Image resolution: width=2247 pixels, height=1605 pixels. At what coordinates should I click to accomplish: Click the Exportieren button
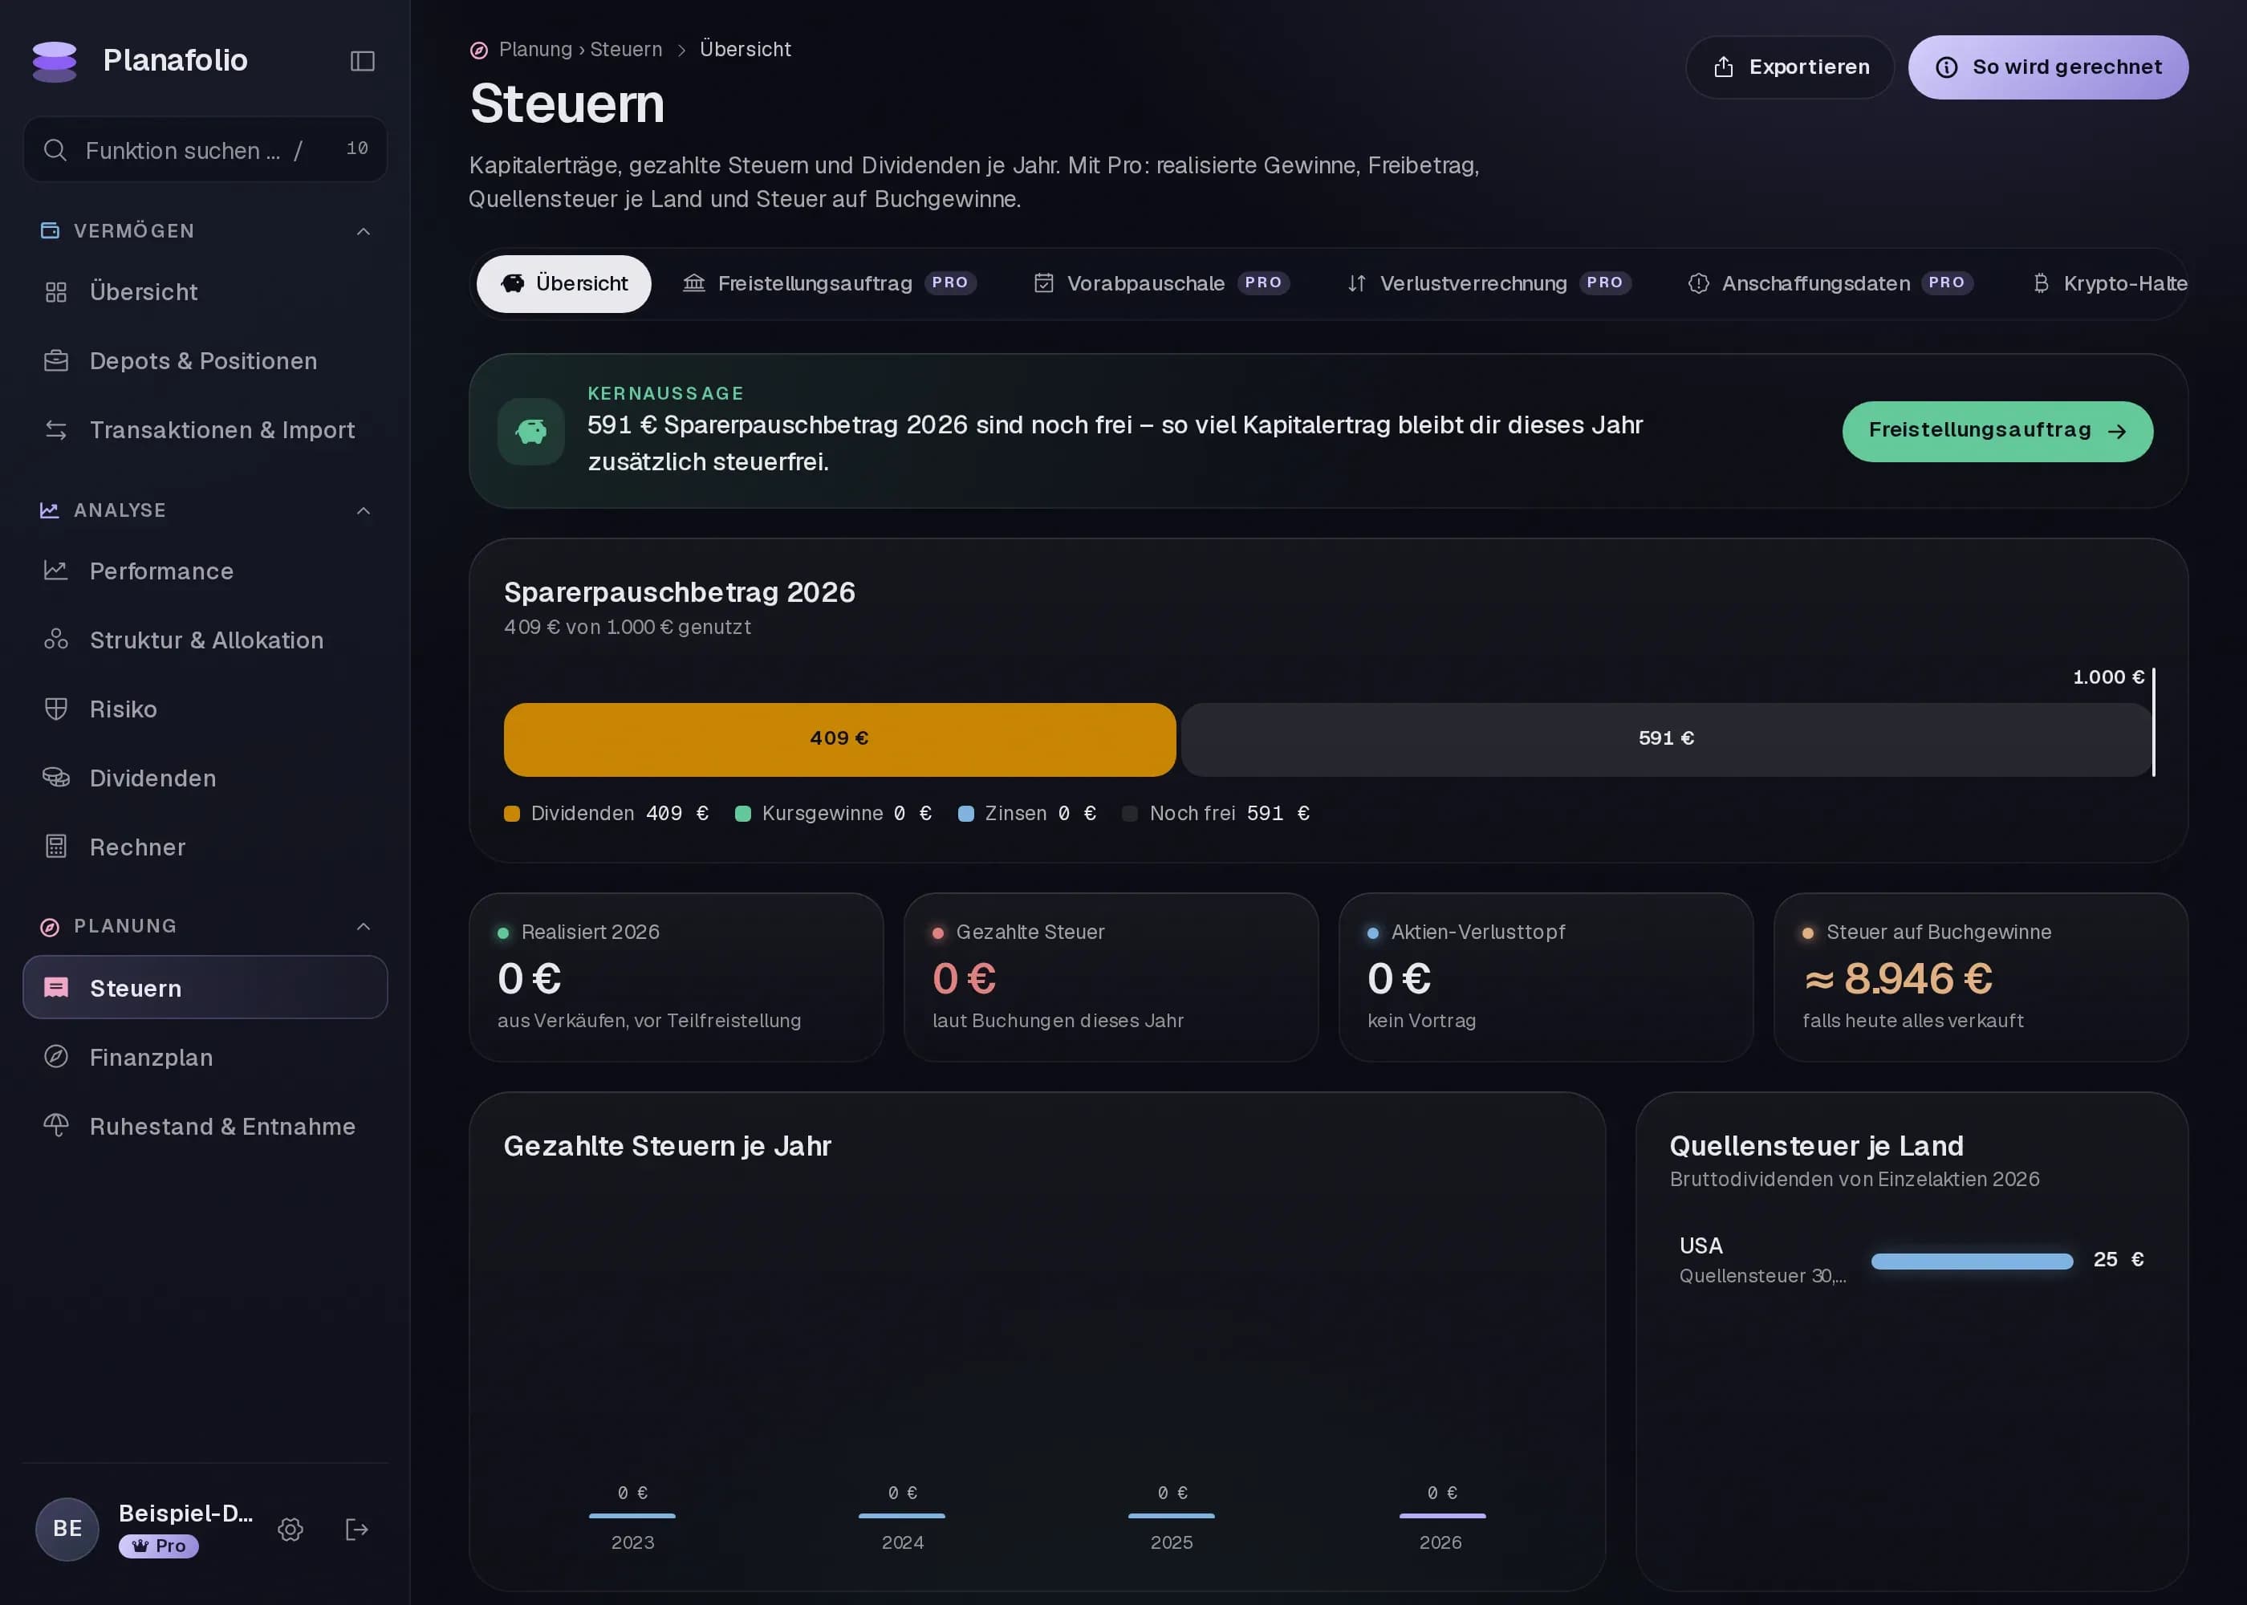pos(1790,67)
